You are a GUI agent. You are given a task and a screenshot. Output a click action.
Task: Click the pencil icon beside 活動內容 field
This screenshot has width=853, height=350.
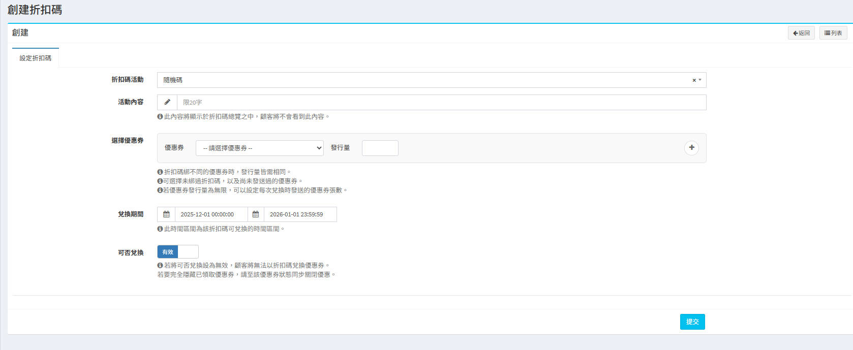pos(167,102)
